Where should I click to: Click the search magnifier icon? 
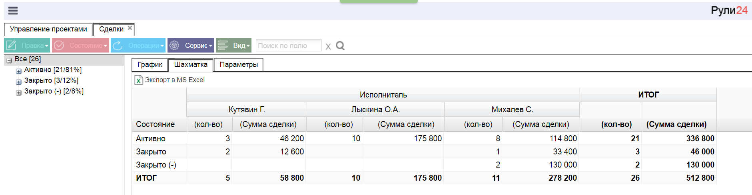tap(340, 46)
